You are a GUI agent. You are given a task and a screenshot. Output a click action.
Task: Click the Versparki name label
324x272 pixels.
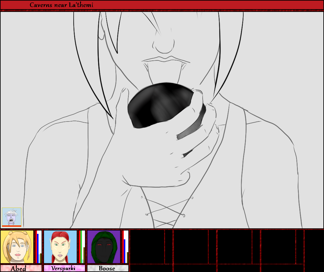64,268
